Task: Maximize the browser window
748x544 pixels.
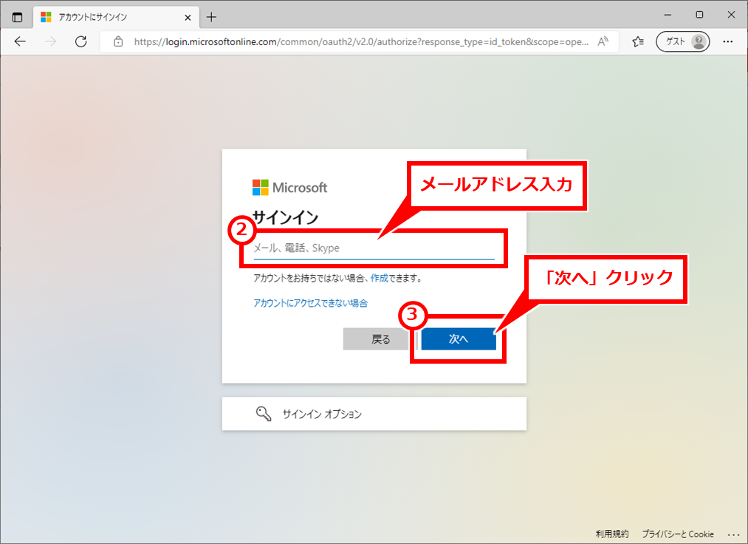Action: [699, 15]
